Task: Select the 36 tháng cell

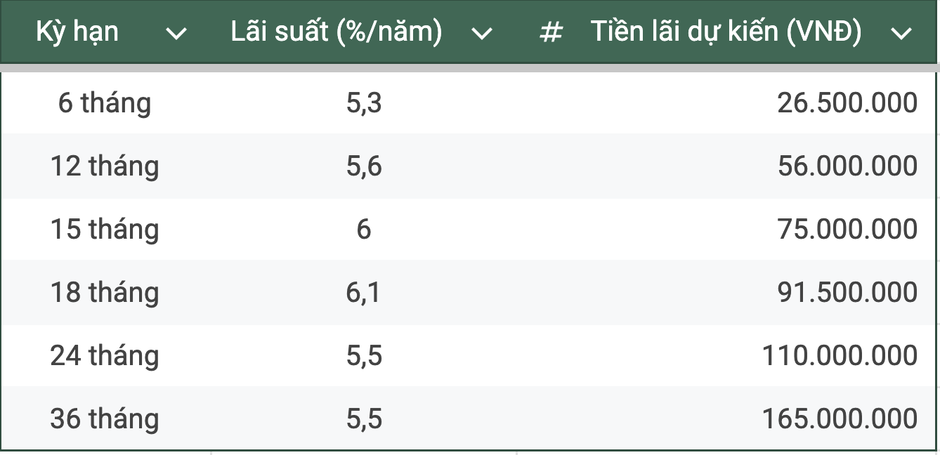Action: (x=105, y=419)
